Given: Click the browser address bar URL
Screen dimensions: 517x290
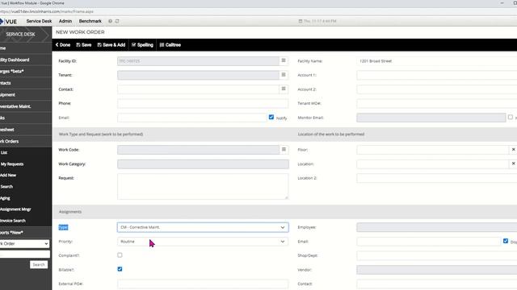Looking at the screenshot, I should pyautogui.click(x=47, y=11).
